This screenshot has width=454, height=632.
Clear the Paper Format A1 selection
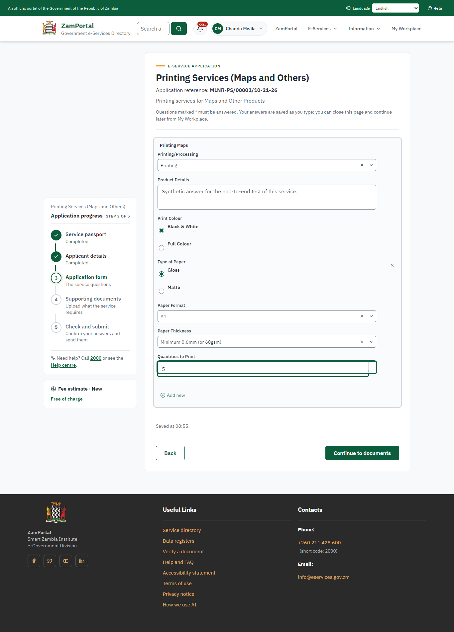tap(362, 316)
